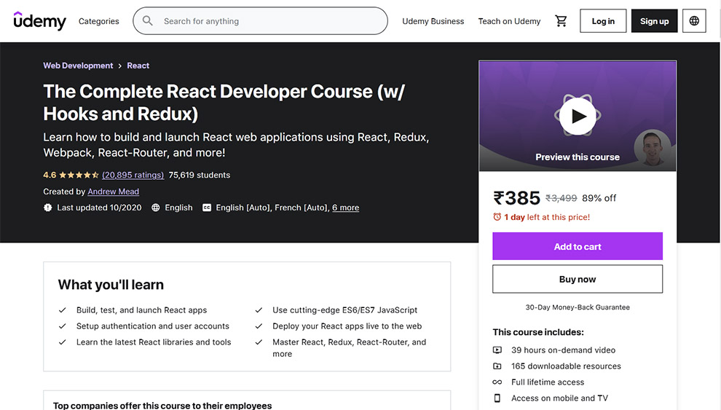Viewport: 721px width, 410px height.
Task: Click the Buy now button
Action: point(578,279)
